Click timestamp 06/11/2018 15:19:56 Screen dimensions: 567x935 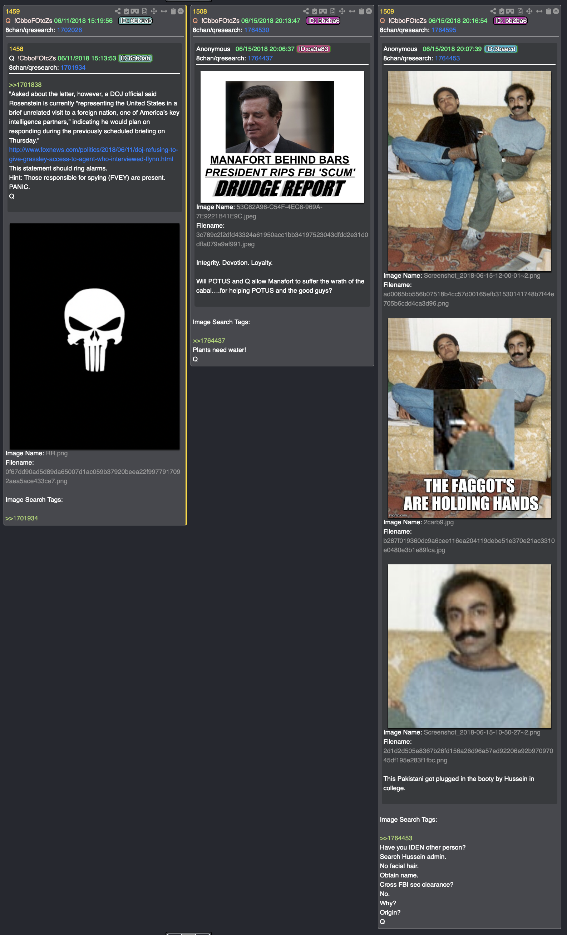coord(83,21)
